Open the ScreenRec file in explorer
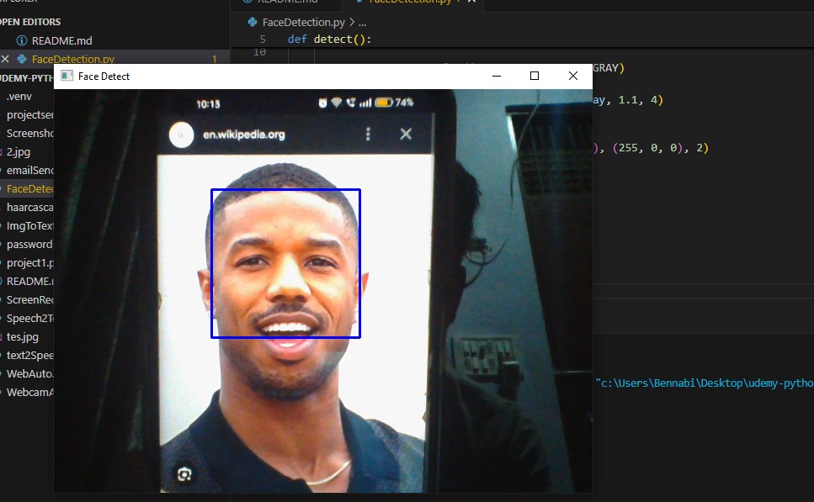 29,299
